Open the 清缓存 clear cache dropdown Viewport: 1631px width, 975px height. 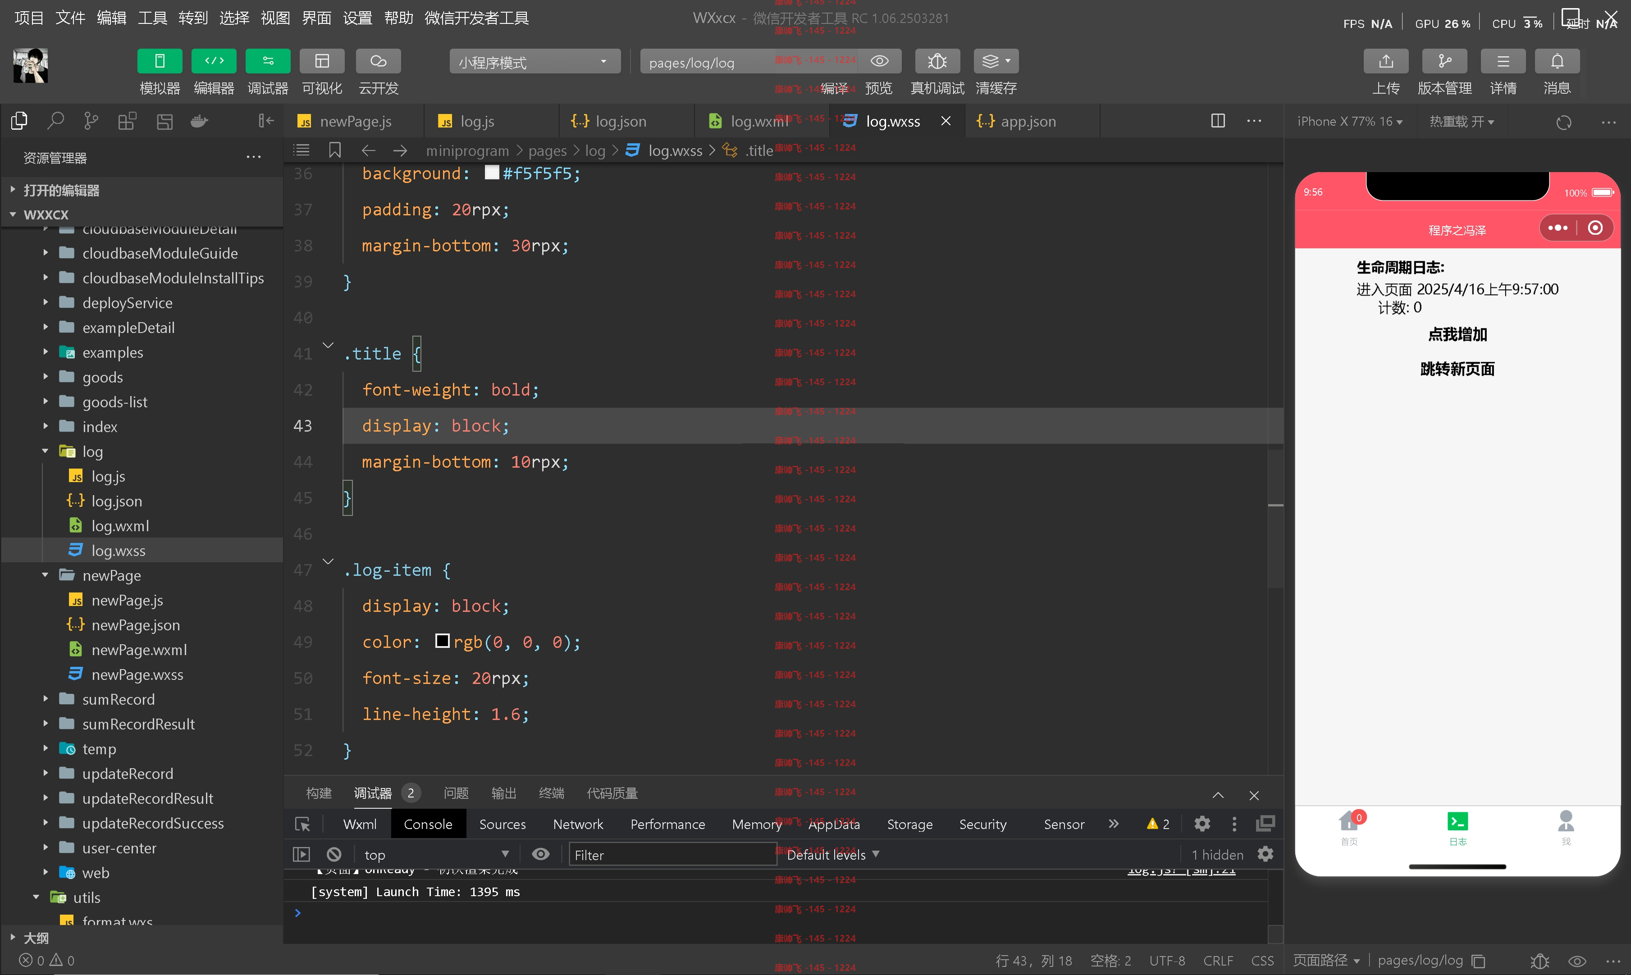tap(996, 61)
